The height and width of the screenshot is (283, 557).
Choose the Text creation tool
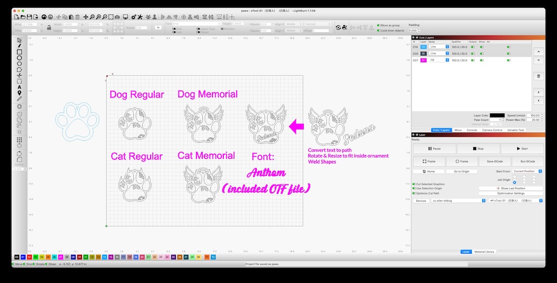19,87
